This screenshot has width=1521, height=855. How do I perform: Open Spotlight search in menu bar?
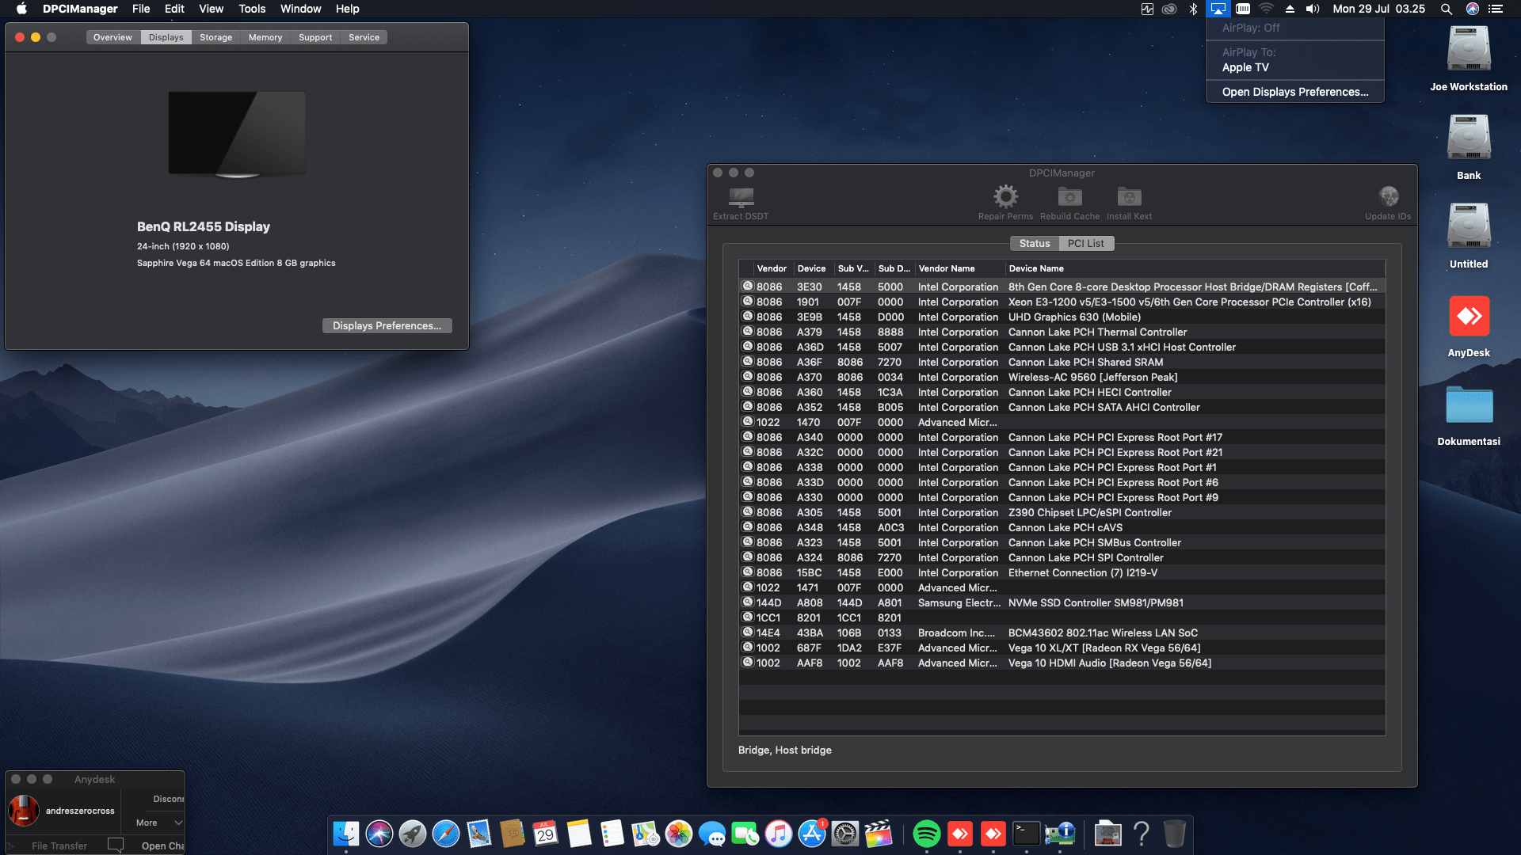(x=1446, y=9)
